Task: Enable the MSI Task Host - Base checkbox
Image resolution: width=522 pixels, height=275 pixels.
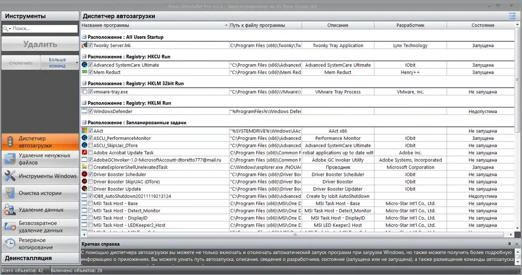Action: (x=90, y=204)
